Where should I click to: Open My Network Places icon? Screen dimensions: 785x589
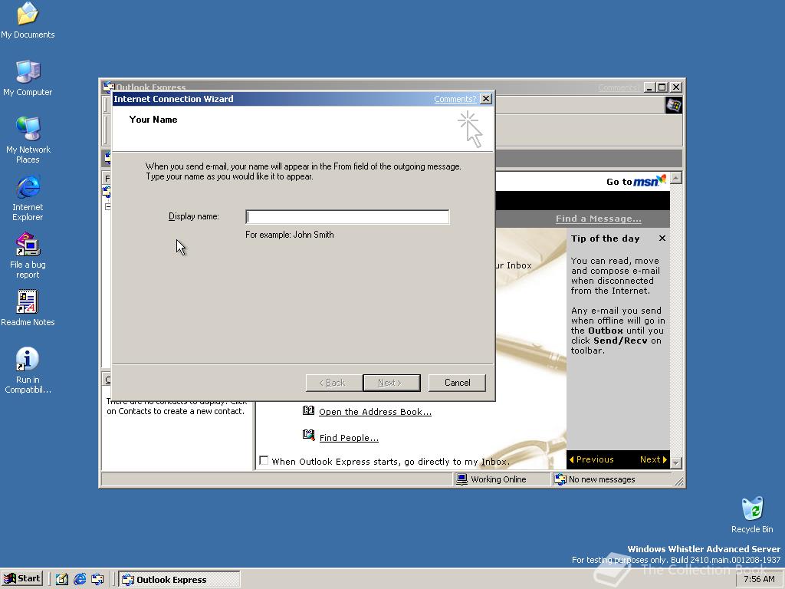[28, 140]
